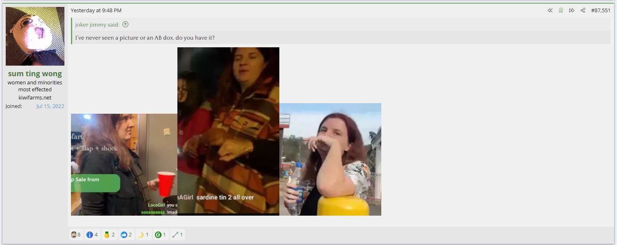Open the share post icon
Viewport: 617px width, 245px height.
(583, 10)
